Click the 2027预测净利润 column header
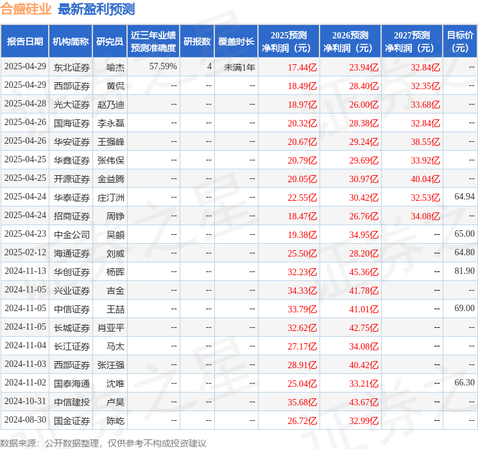This screenshot has height=449, width=478. pyautogui.click(x=412, y=42)
